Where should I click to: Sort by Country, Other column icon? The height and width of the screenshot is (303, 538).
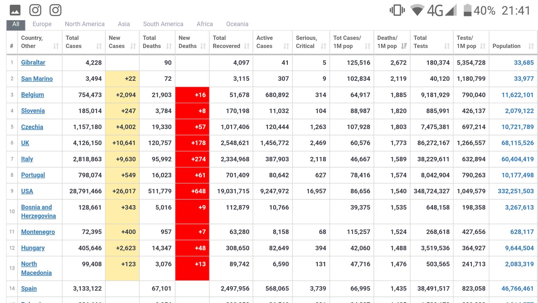point(56,46)
